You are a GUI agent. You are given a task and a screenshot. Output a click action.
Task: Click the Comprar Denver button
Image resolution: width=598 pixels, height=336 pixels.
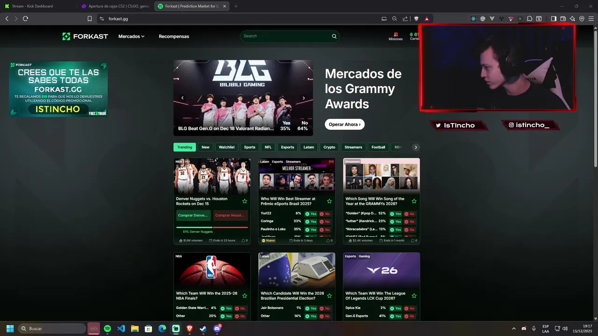[194, 216]
